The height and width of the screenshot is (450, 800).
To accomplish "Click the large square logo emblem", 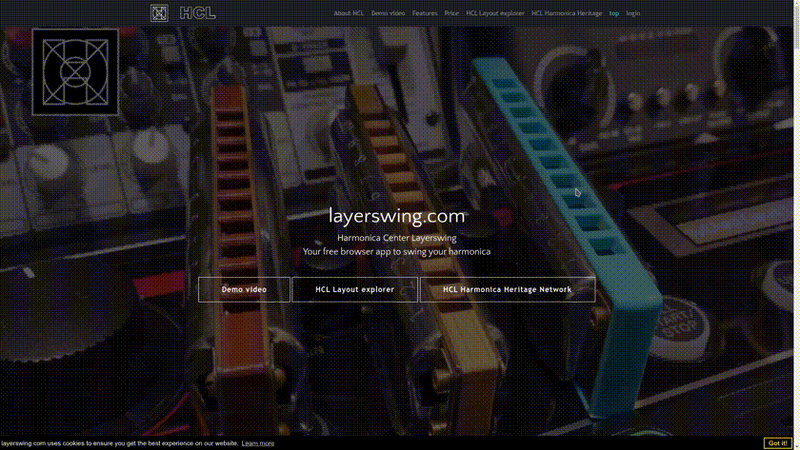I will pos(75,72).
